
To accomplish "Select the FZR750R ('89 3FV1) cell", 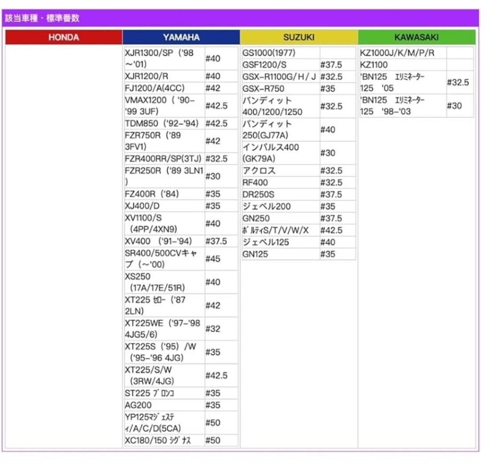I will 164,141.
